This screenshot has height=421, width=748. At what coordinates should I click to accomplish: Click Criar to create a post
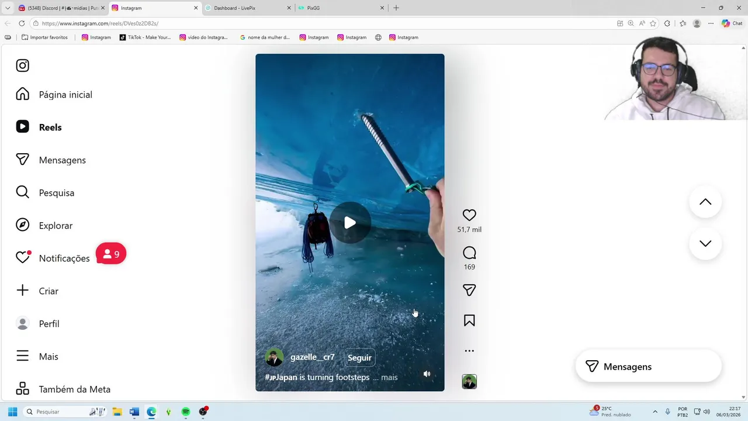coord(37,291)
